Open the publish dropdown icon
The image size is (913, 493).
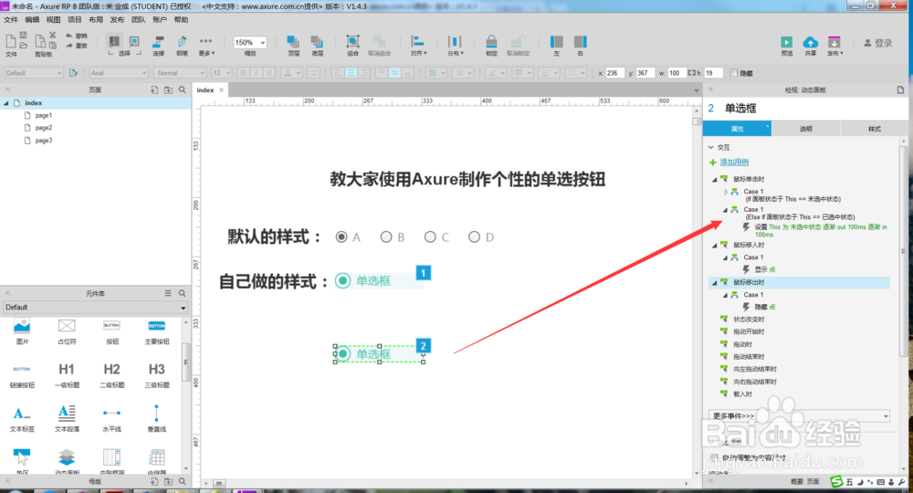(x=834, y=45)
